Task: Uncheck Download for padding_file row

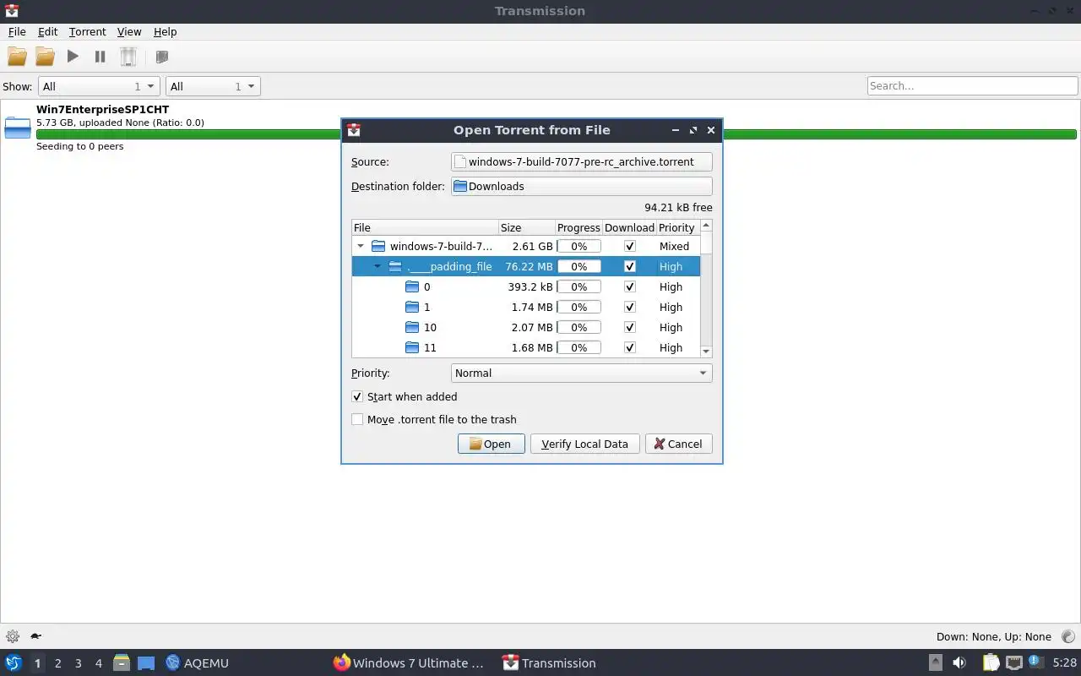Action: pyautogui.click(x=629, y=266)
